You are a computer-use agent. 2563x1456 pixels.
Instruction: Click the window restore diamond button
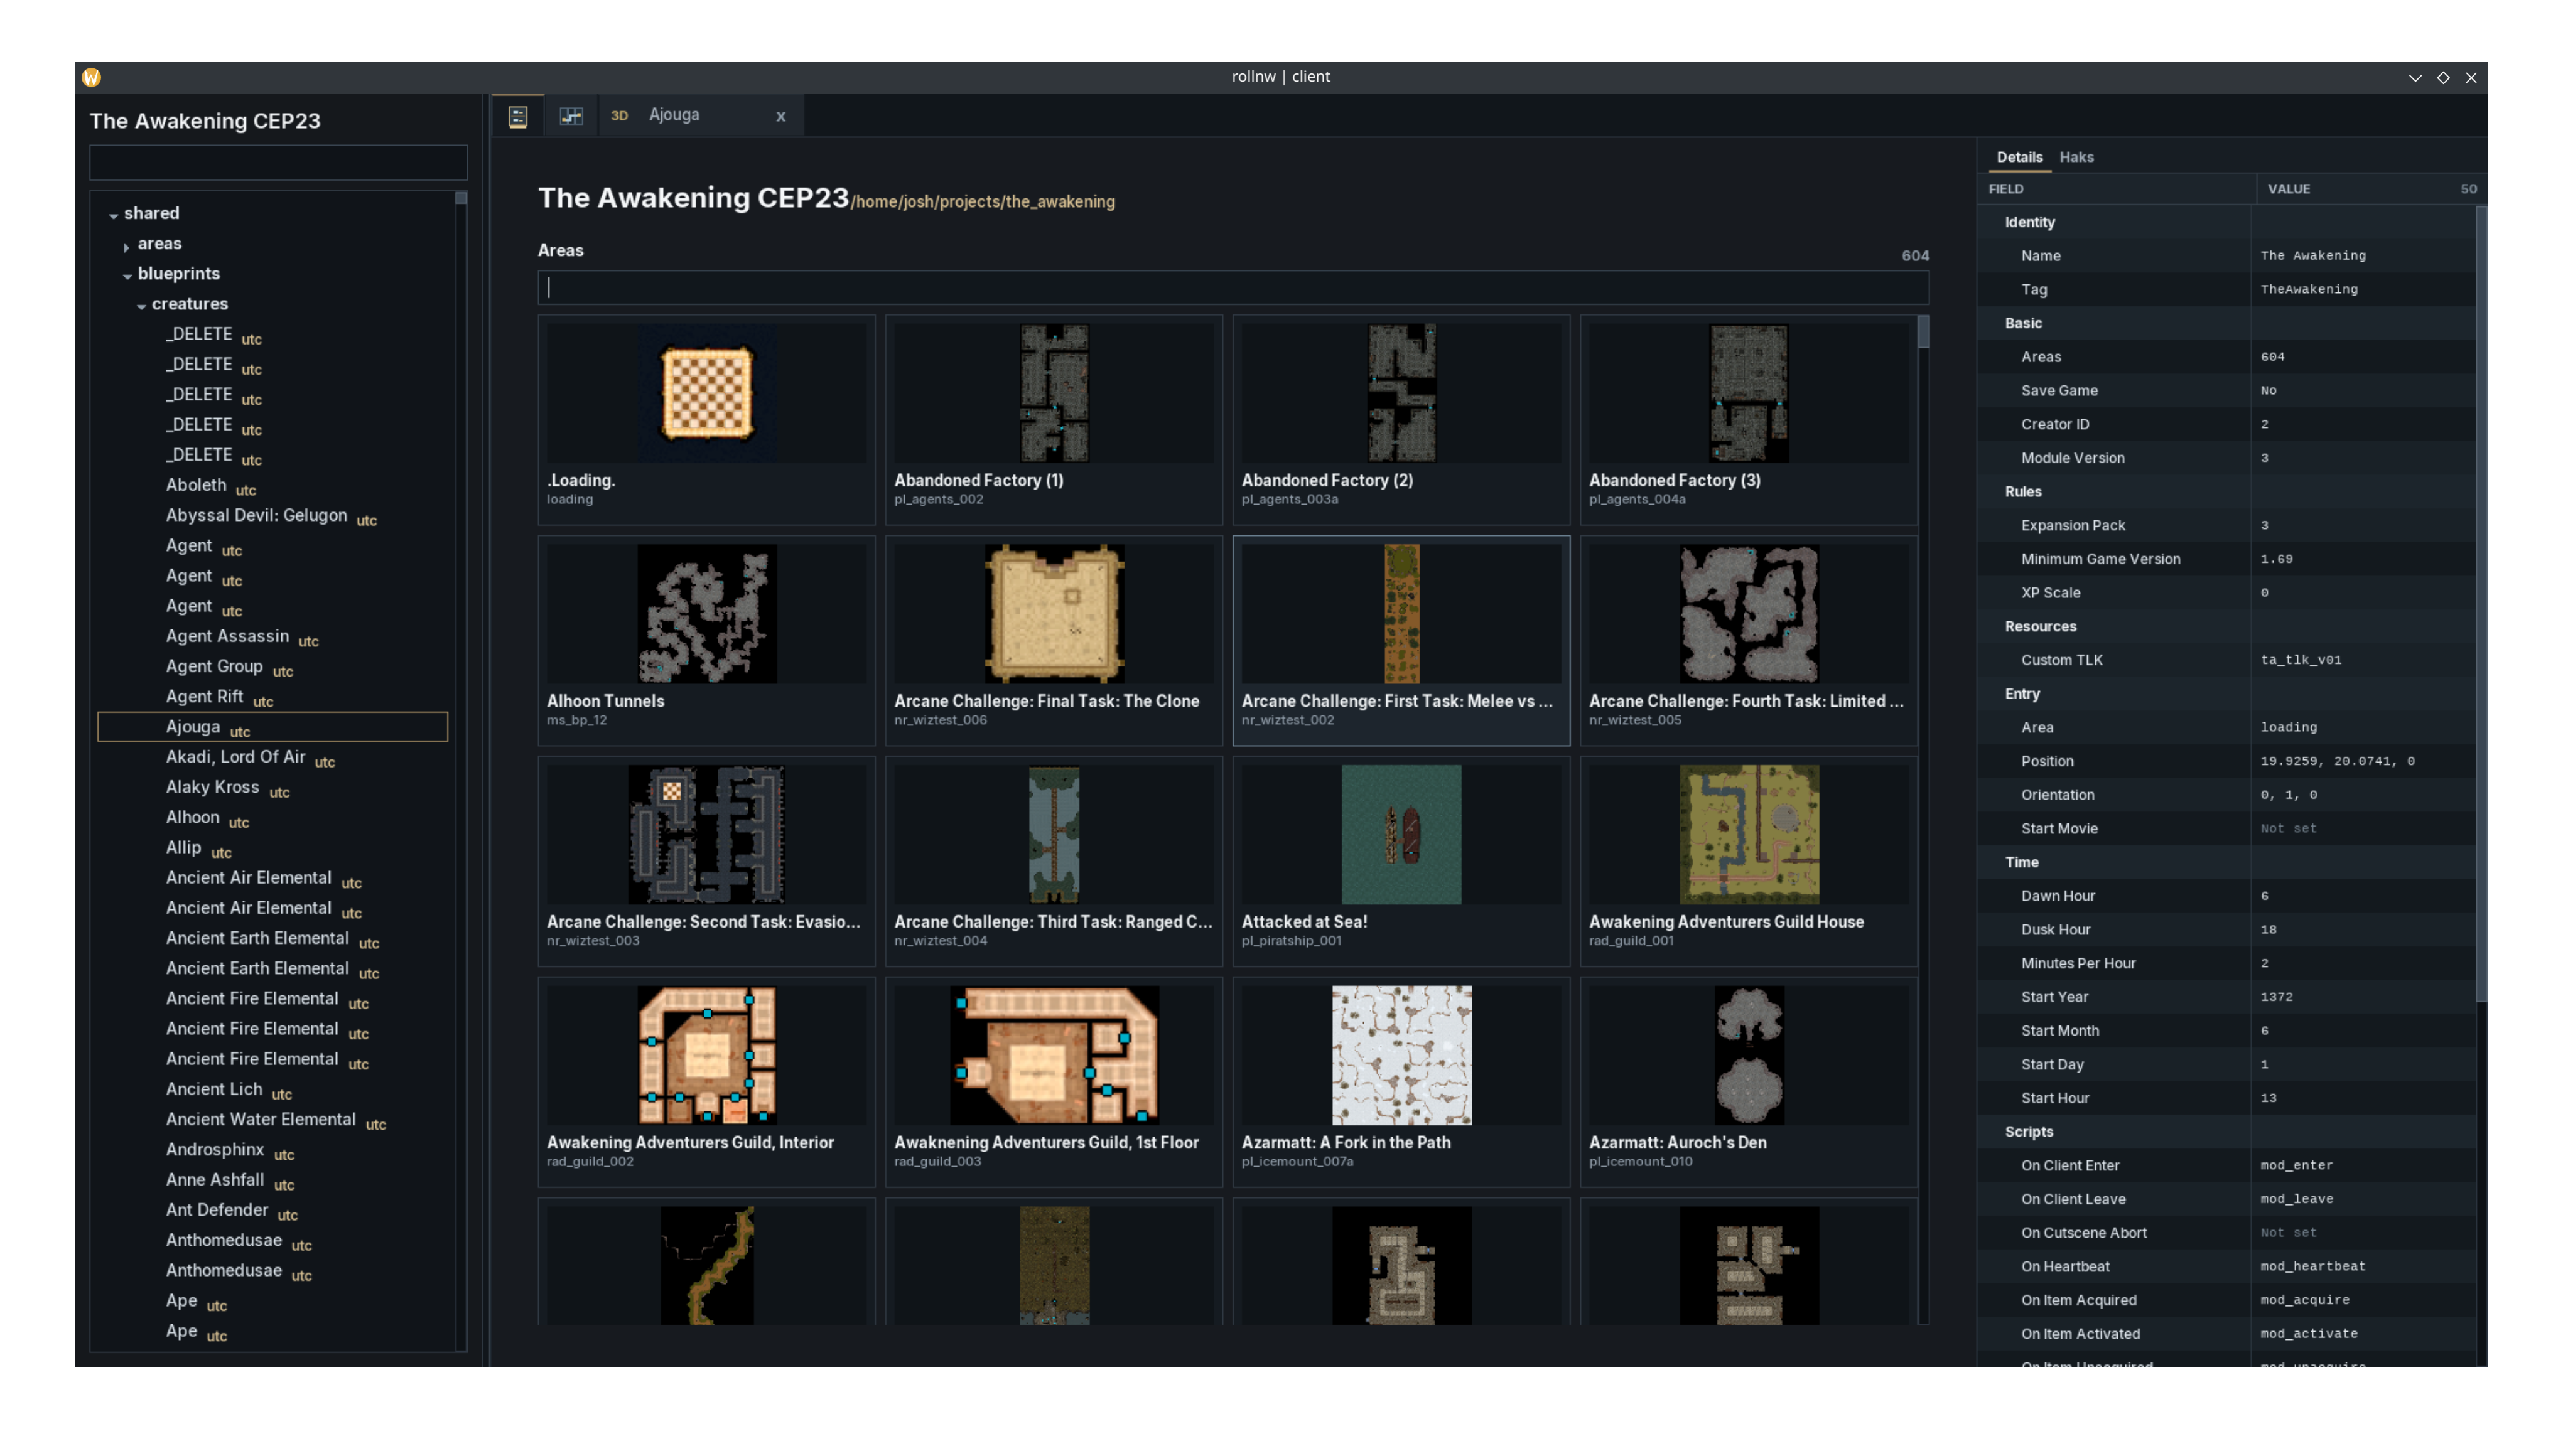[x=2443, y=77]
